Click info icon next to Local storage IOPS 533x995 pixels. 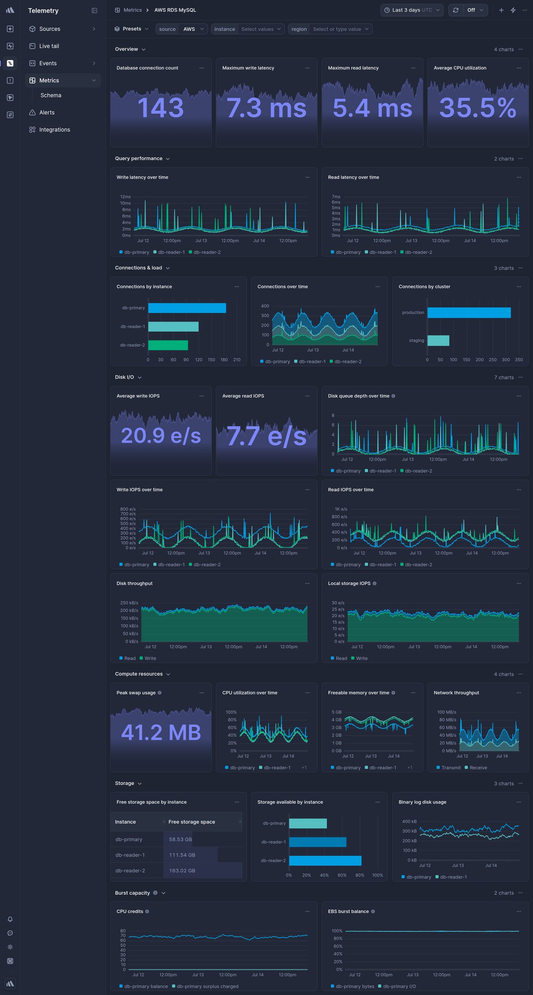click(x=374, y=584)
